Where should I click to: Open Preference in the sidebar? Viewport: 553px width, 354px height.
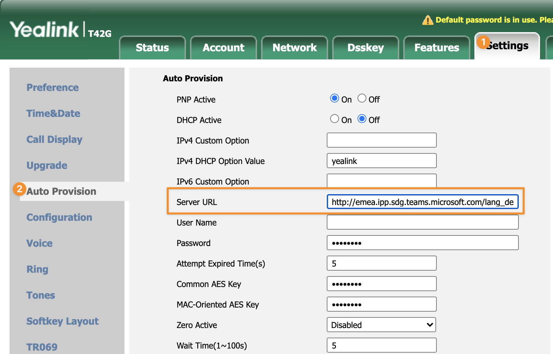pyautogui.click(x=53, y=87)
